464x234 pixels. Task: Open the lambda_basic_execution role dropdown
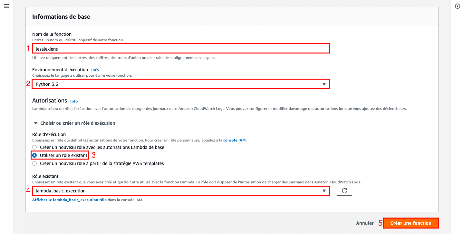(181, 191)
